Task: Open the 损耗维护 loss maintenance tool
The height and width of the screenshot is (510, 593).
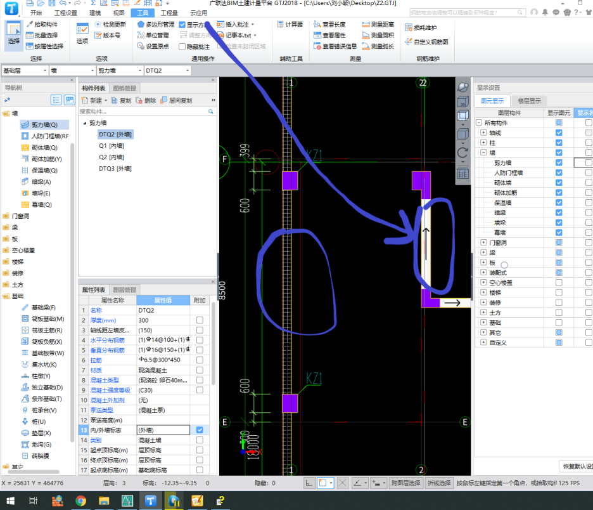Action: pos(421,28)
